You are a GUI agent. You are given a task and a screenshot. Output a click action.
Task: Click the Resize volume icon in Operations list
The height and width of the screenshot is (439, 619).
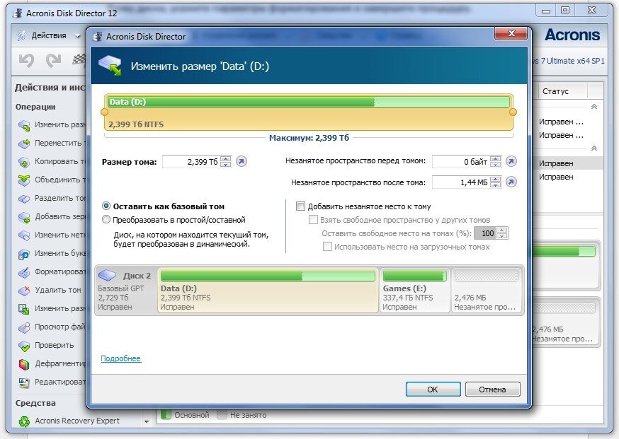point(24,126)
